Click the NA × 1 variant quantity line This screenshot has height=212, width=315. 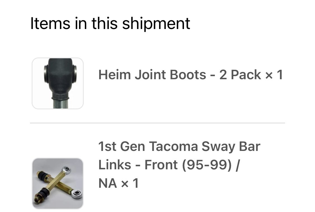[118, 183]
